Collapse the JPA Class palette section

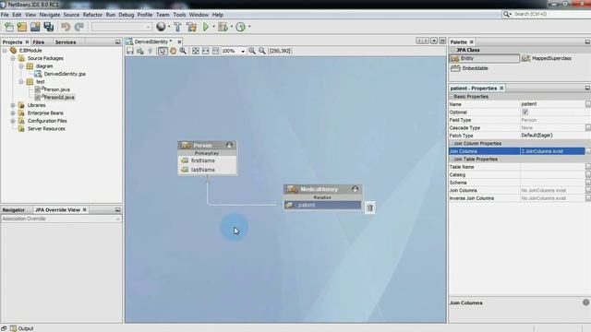point(453,50)
